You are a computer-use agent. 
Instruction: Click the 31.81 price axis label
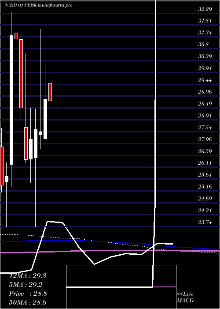(x=205, y=21)
